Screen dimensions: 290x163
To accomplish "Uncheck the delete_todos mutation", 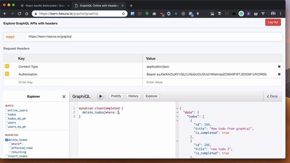I will coord(6,140).
